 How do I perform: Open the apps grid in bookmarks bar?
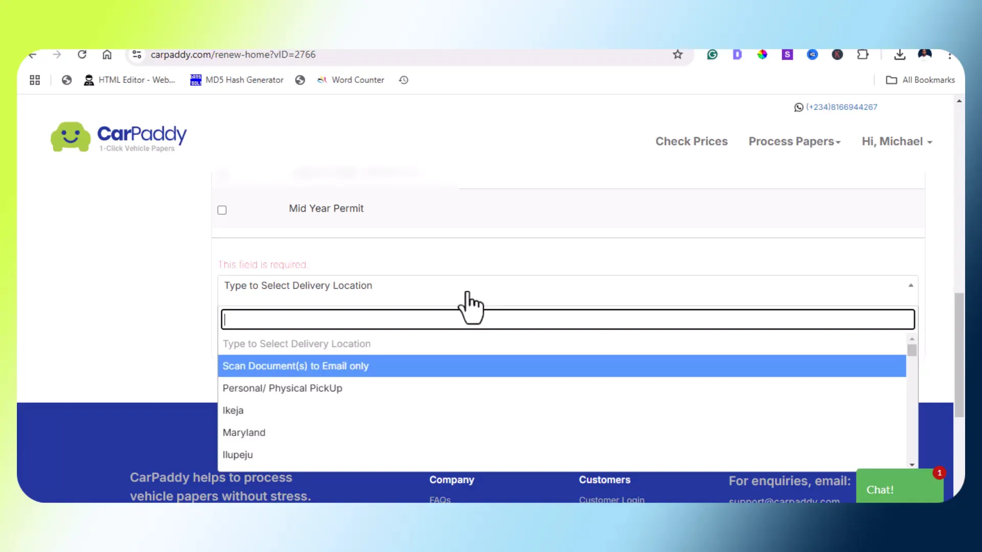(x=35, y=80)
